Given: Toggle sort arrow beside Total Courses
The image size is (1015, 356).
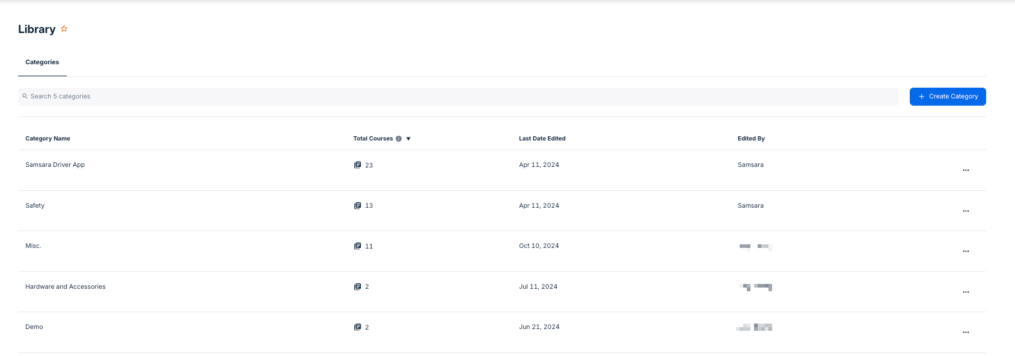Looking at the screenshot, I should 408,139.
